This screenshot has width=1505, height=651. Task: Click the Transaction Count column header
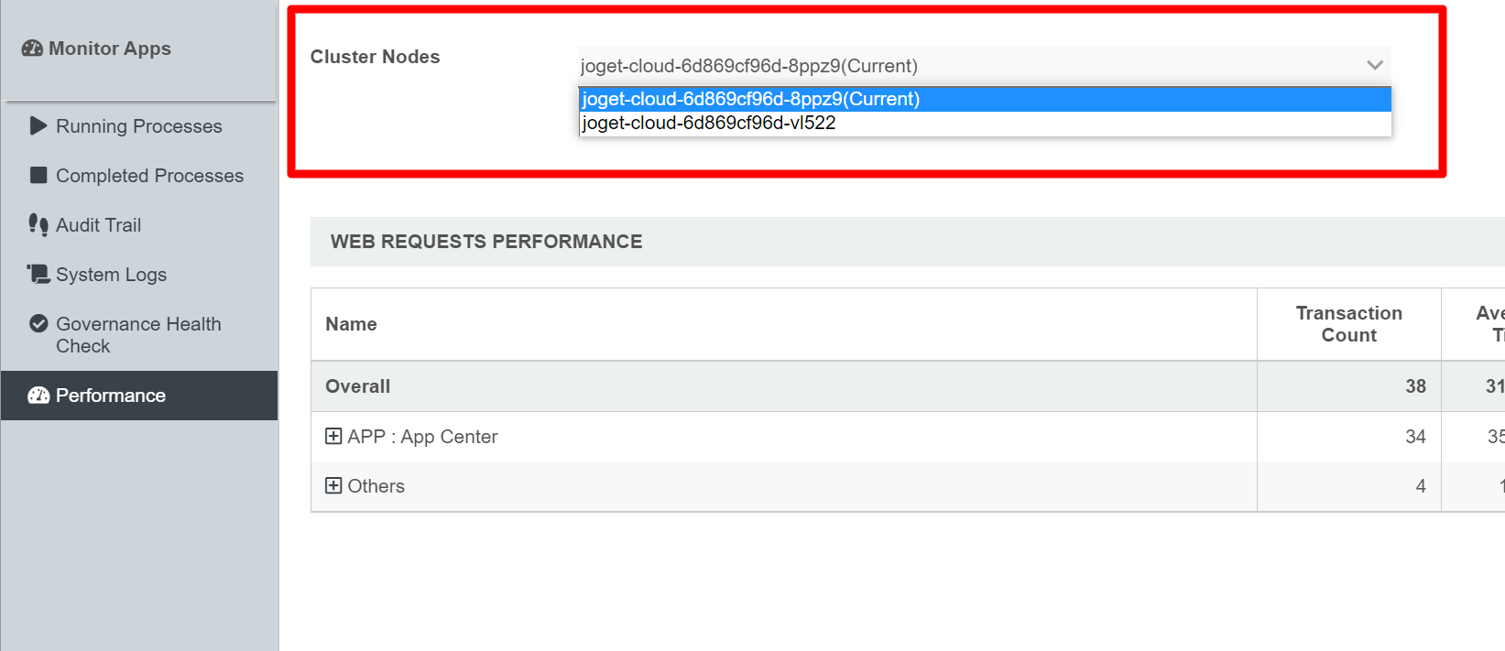(1348, 324)
